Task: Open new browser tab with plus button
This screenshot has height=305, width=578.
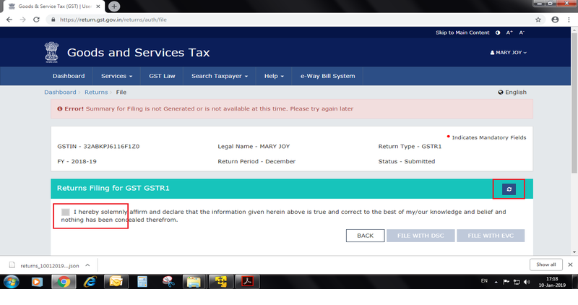Action: click(x=114, y=6)
